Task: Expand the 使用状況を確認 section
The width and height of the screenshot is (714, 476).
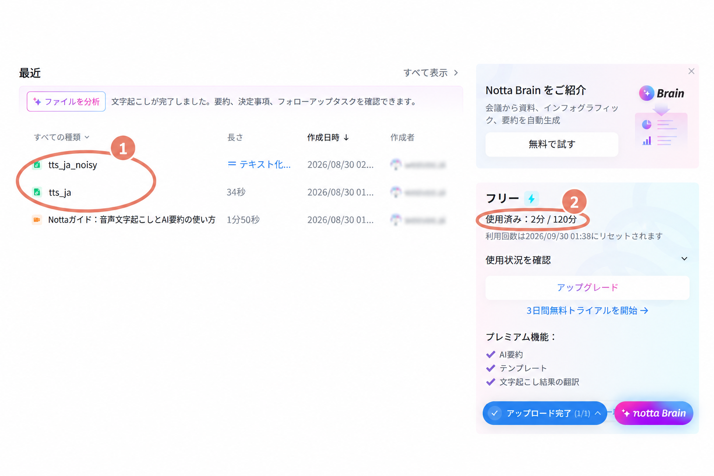Action: pyautogui.click(x=587, y=260)
